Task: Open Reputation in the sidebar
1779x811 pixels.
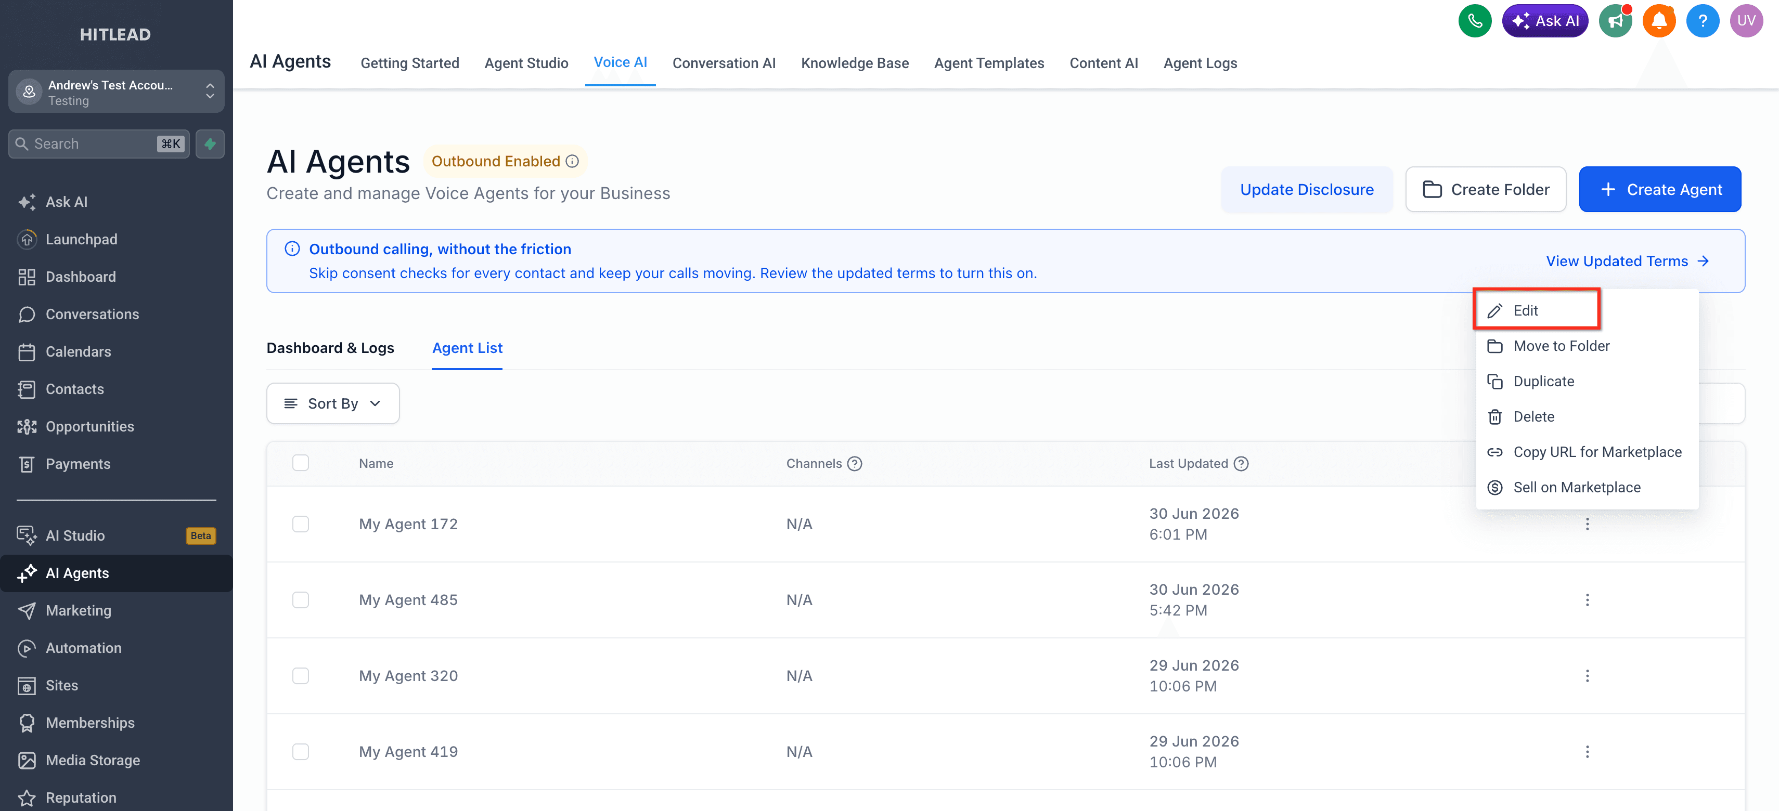Action: point(116,797)
